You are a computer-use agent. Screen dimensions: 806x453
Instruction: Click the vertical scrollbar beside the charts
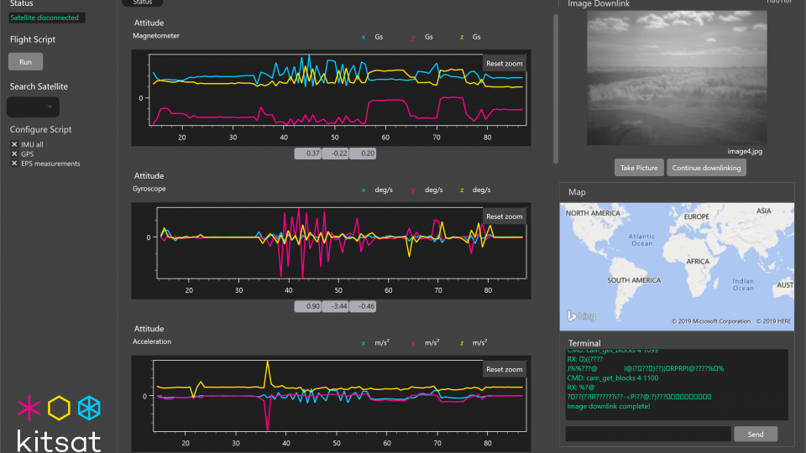(x=556, y=88)
